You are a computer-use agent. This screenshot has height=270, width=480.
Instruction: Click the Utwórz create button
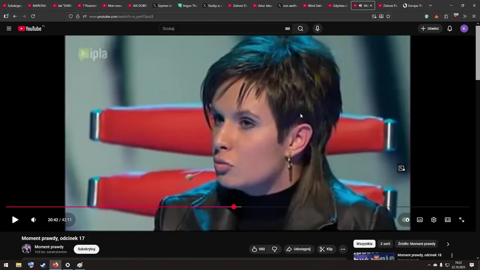coord(430,28)
